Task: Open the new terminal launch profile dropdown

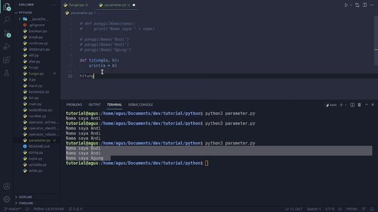Action: (x=346, y=105)
